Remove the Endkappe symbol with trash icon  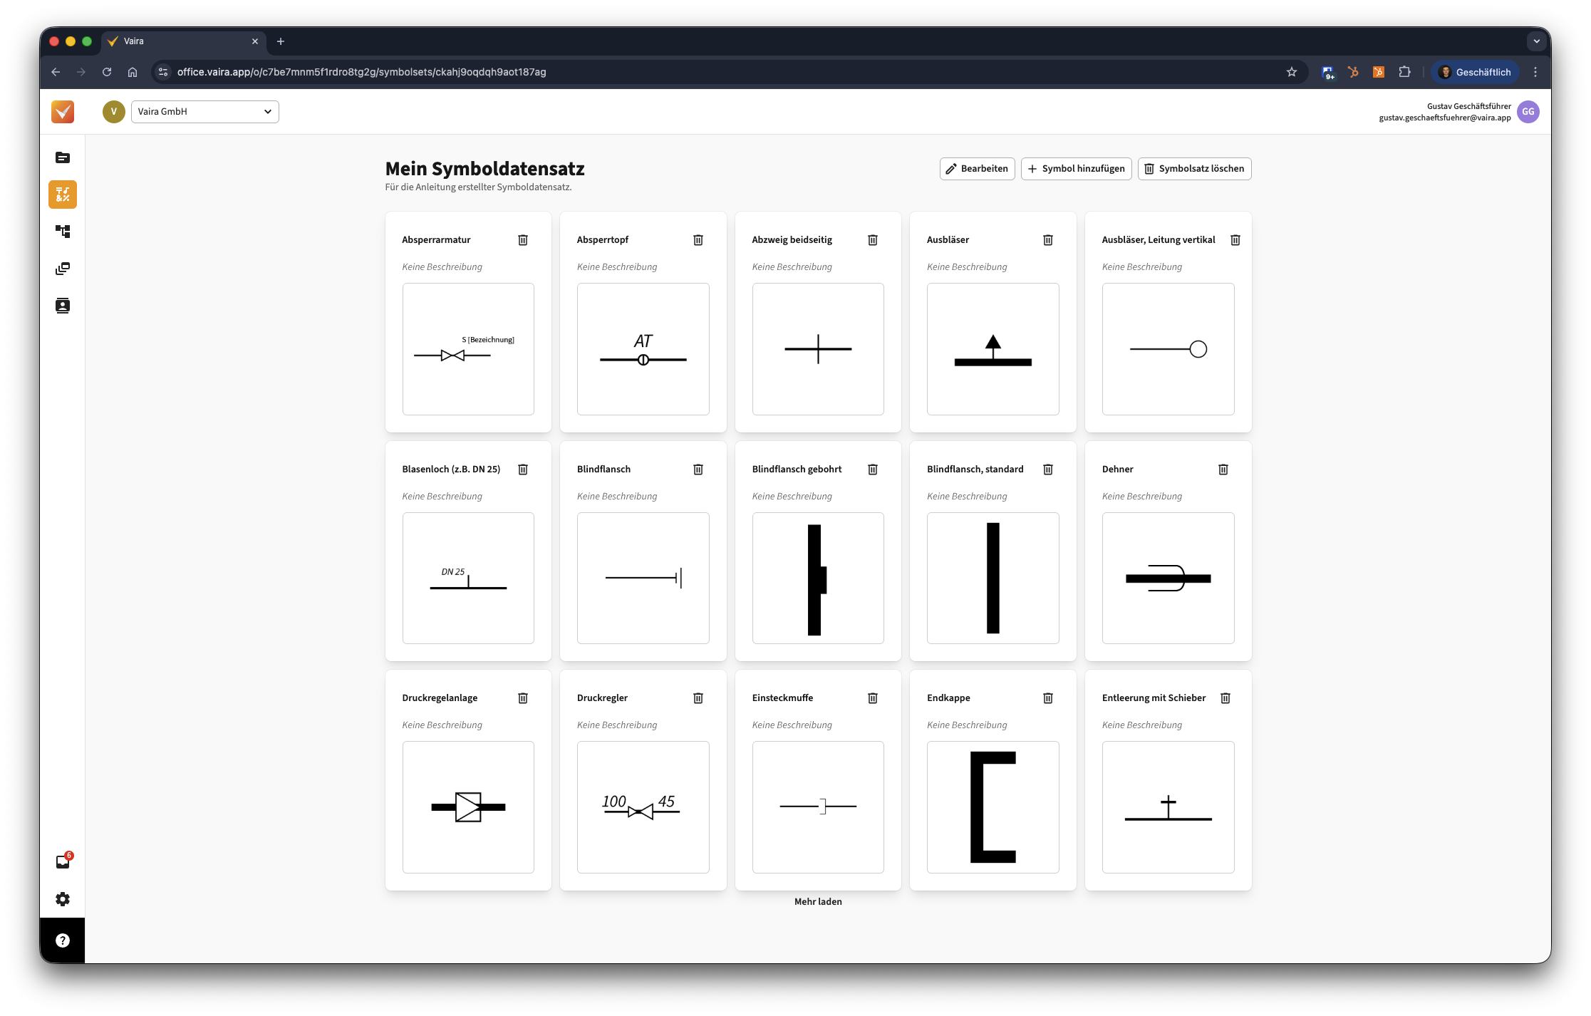point(1048,698)
